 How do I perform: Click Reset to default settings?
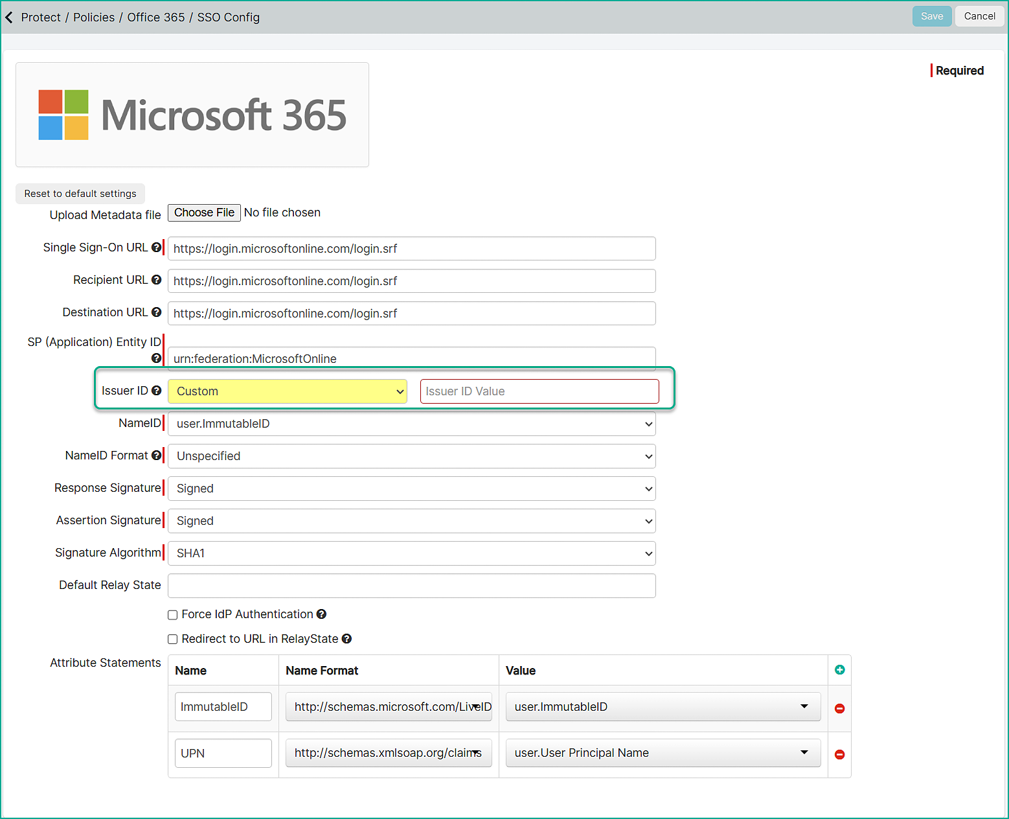tap(80, 194)
